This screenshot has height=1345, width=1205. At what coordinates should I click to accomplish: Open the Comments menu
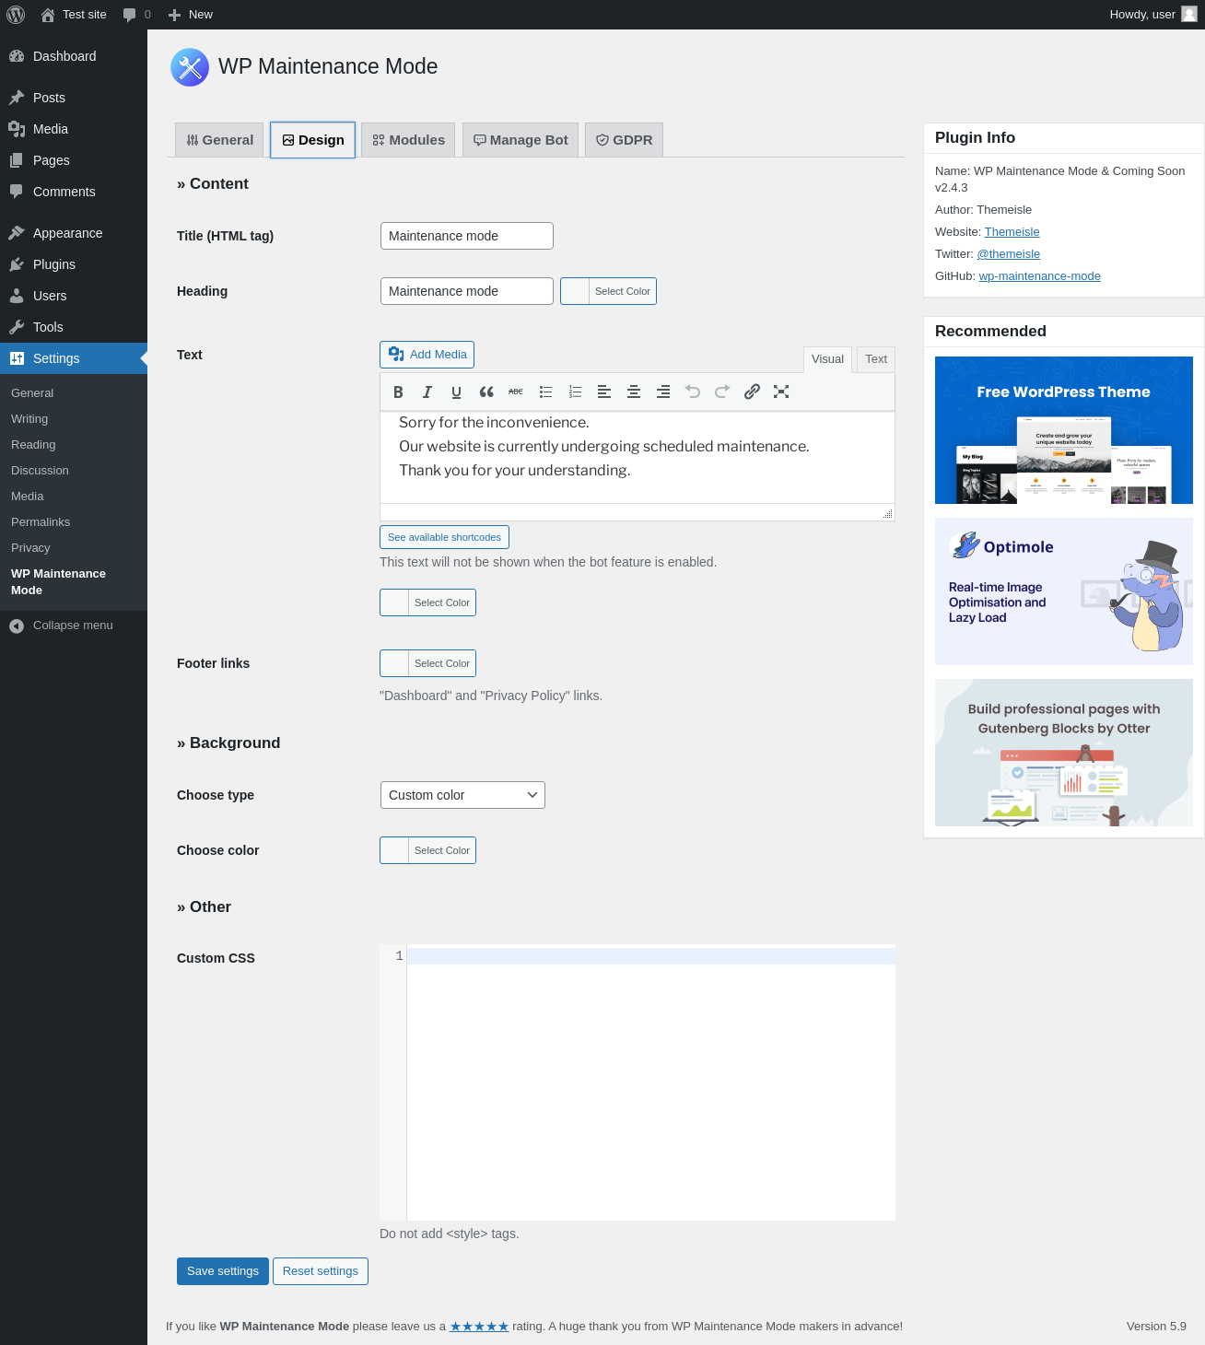[x=74, y=192]
